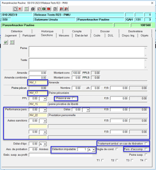Image resolution: width=156 pixels, height=170 pixels.
Task: Click the JA field in Peine pécun. row
Action: click(96, 88)
